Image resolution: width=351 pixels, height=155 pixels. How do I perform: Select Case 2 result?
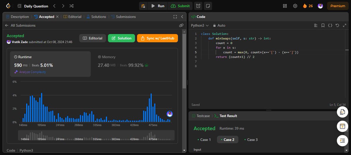click(228, 140)
